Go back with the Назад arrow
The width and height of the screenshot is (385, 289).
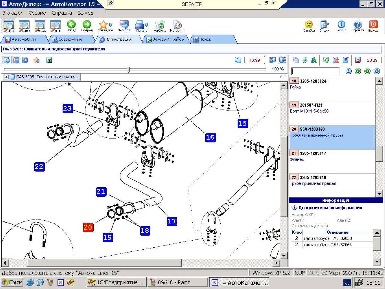coord(72,26)
